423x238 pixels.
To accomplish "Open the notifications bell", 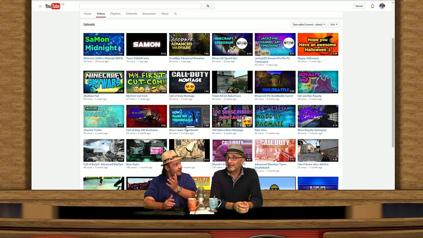I will pos(372,6).
